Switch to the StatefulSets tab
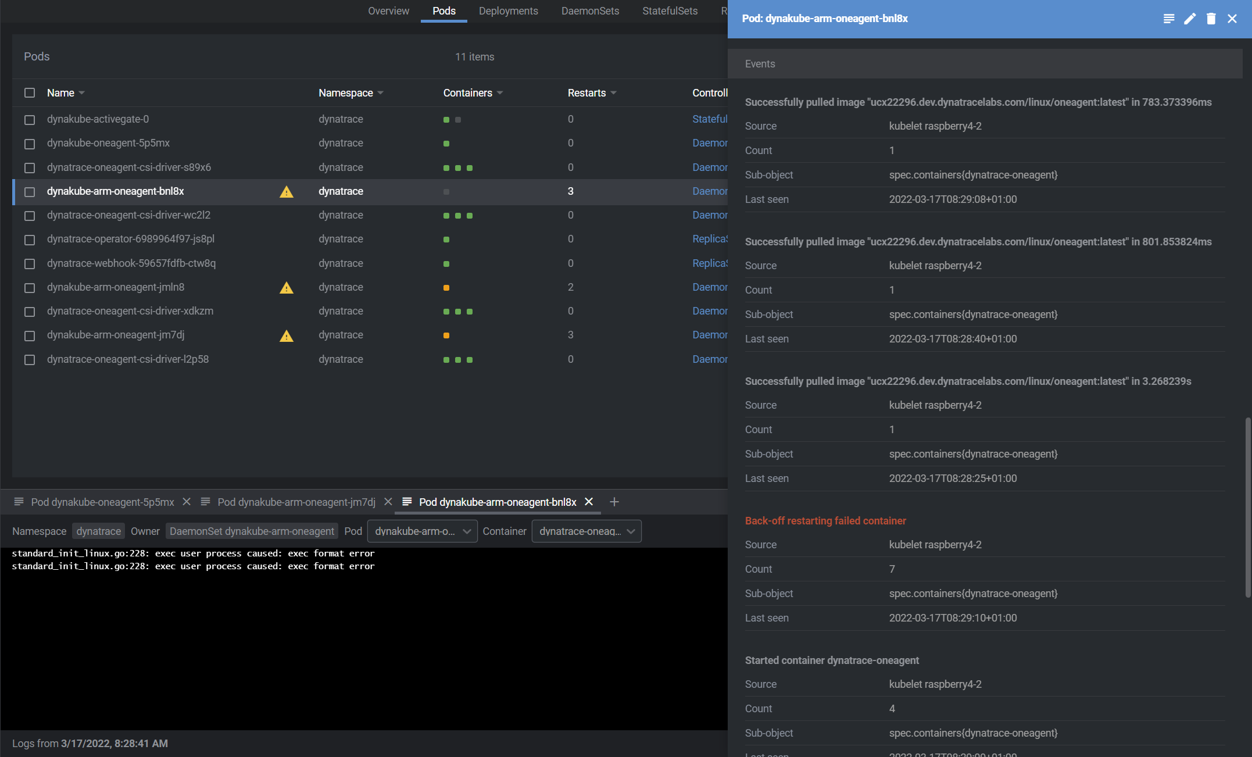 [x=670, y=11]
